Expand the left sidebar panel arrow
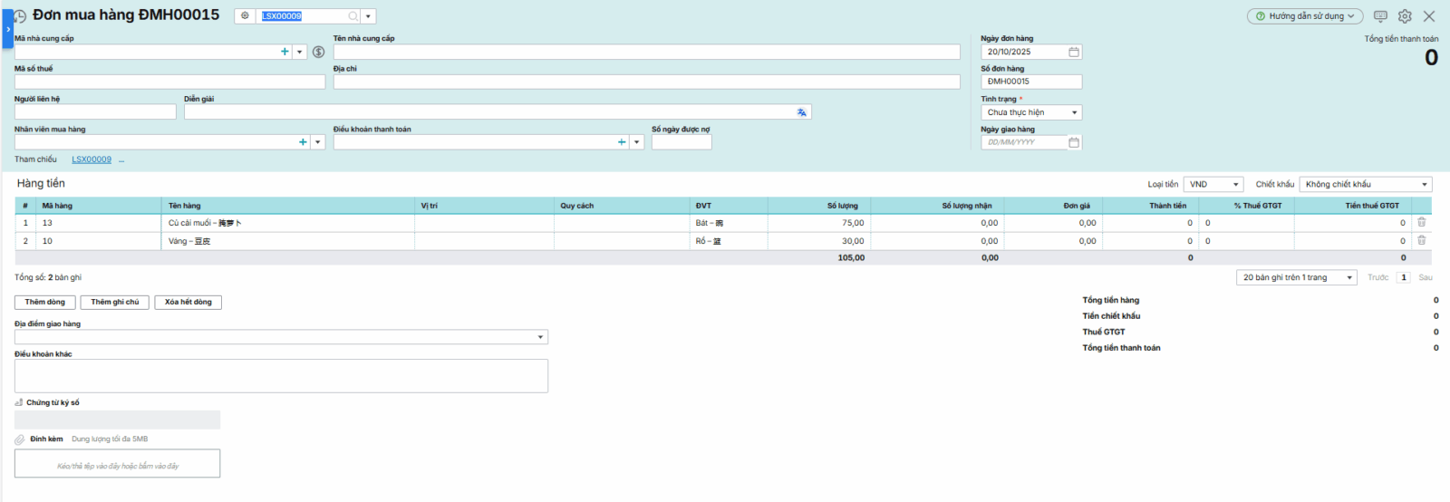The image size is (1450, 502). click(8, 29)
